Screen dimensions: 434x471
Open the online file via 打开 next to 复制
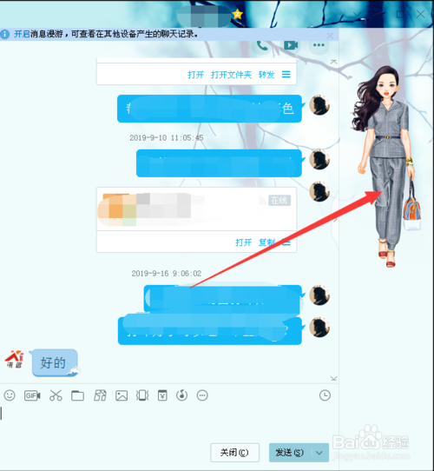[x=243, y=242]
